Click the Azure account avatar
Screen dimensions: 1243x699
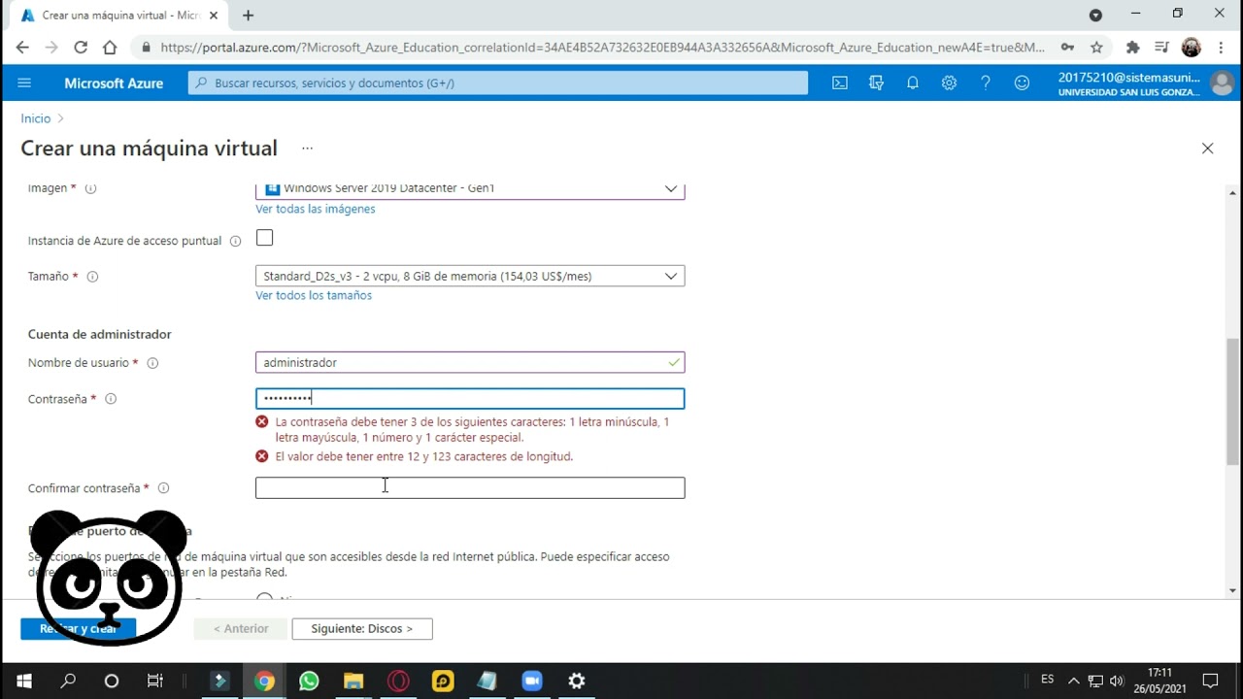click(1222, 83)
